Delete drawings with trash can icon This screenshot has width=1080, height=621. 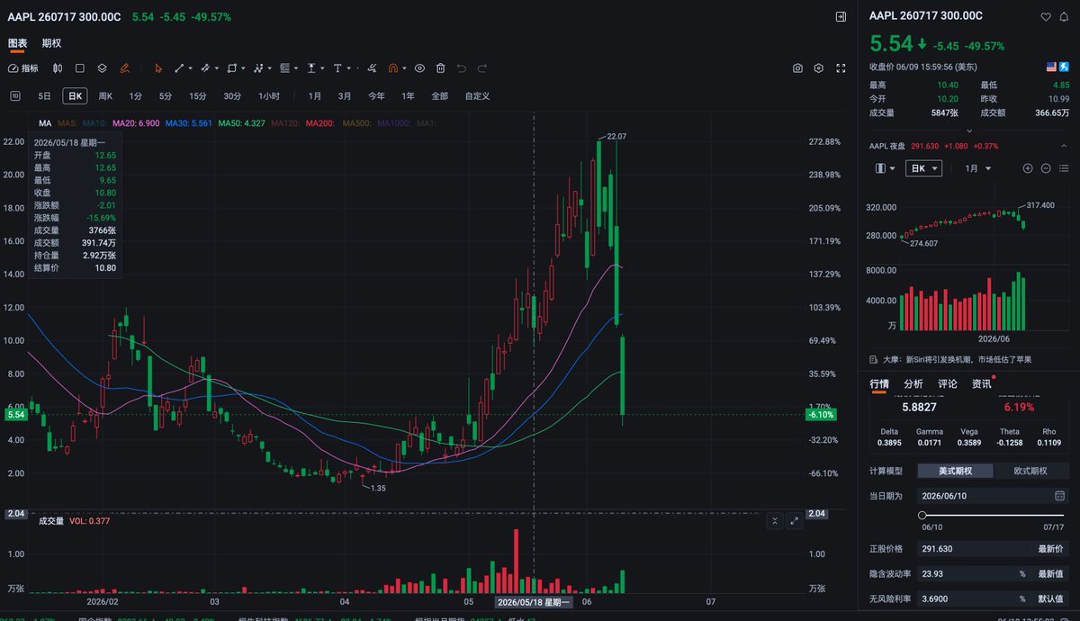(x=440, y=68)
